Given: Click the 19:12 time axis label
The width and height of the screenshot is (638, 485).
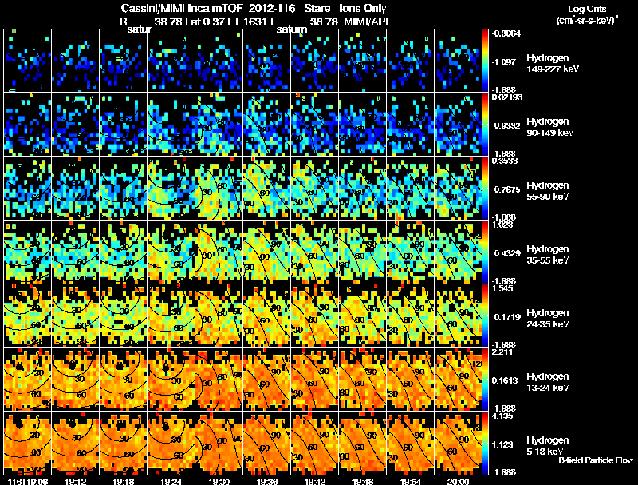Looking at the screenshot, I should click(75, 481).
